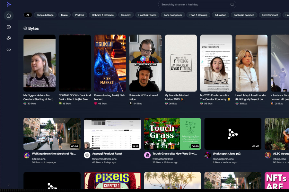Click the Arpeggi Product Roast title
The width and height of the screenshot is (289, 192).
(107, 154)
